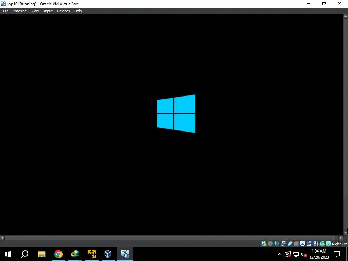Click the horizontal scrollbar right arrow

pos(341,238)
